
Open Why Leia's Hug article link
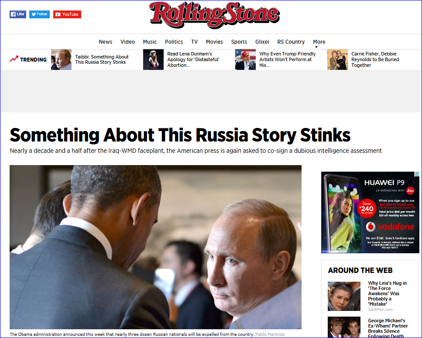click(387, 293)
